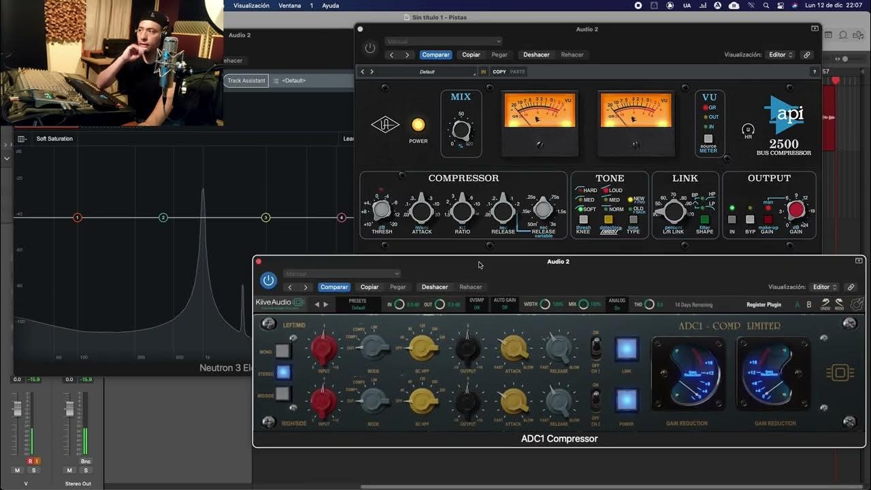Select the B state in Kiive toolbar
The image size is (871, 490).
tap(809, 305)
